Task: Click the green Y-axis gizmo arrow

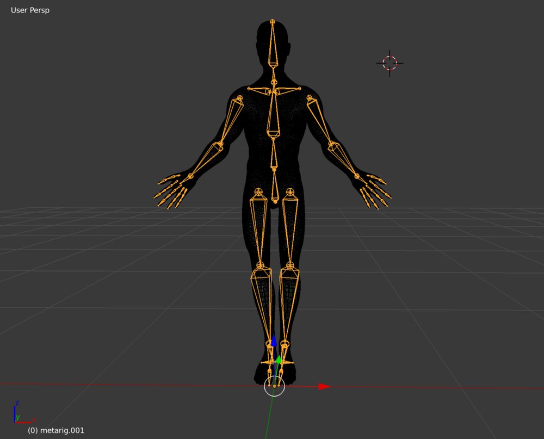Action: 279,360
